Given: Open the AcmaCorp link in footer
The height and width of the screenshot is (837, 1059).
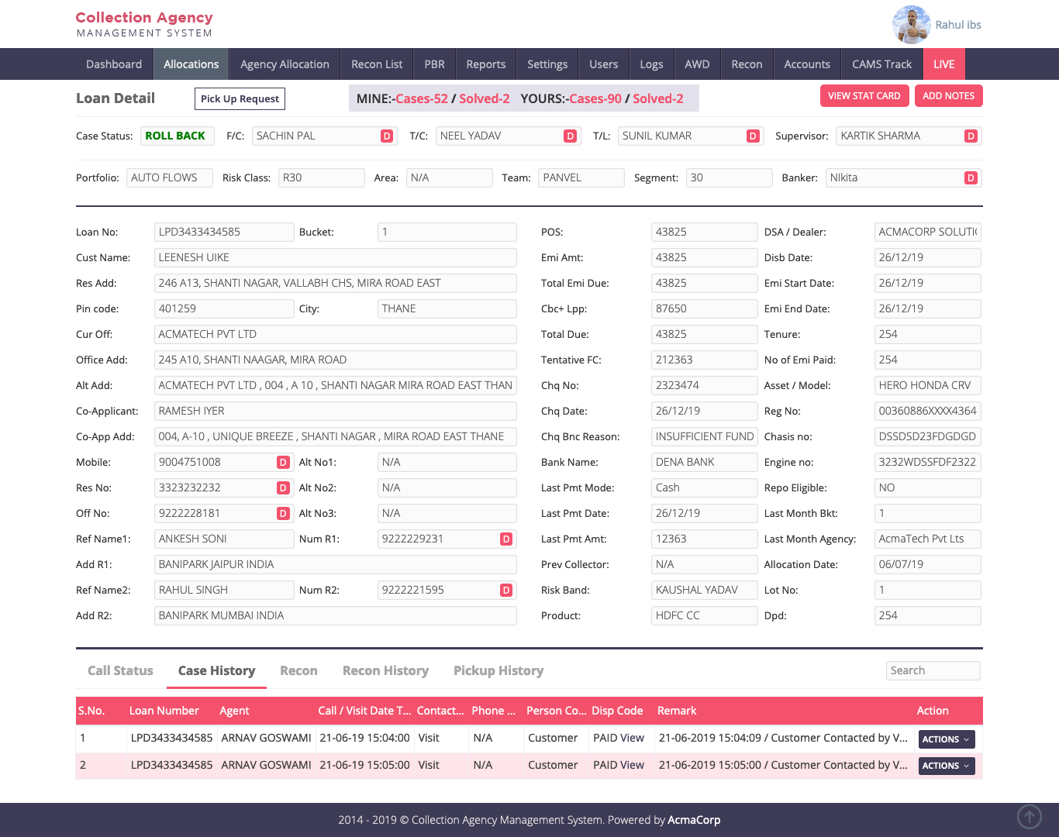Looking at the screenshot, I should [x=694, y=820].
